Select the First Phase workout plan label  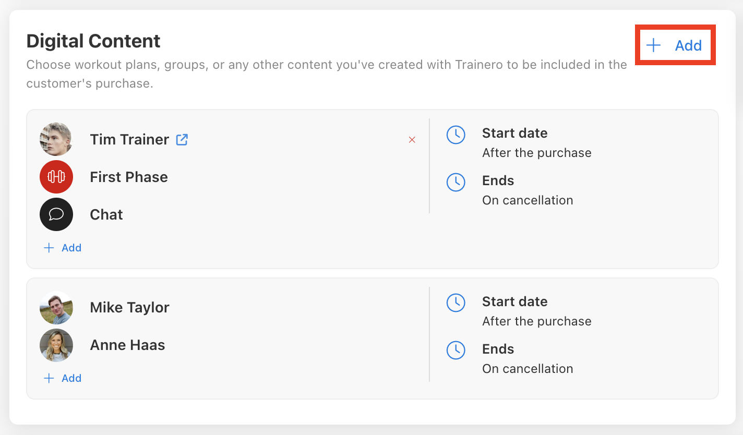tap(129, 177)
